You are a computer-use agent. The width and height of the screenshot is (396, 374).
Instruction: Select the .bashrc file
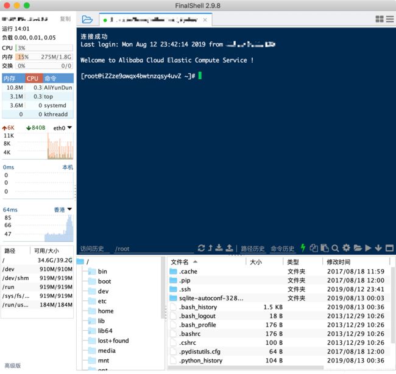pos(279,334)
